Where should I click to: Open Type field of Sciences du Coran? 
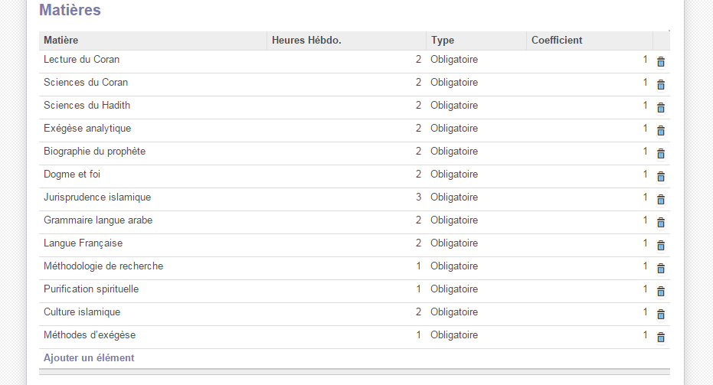coord(476,83)
